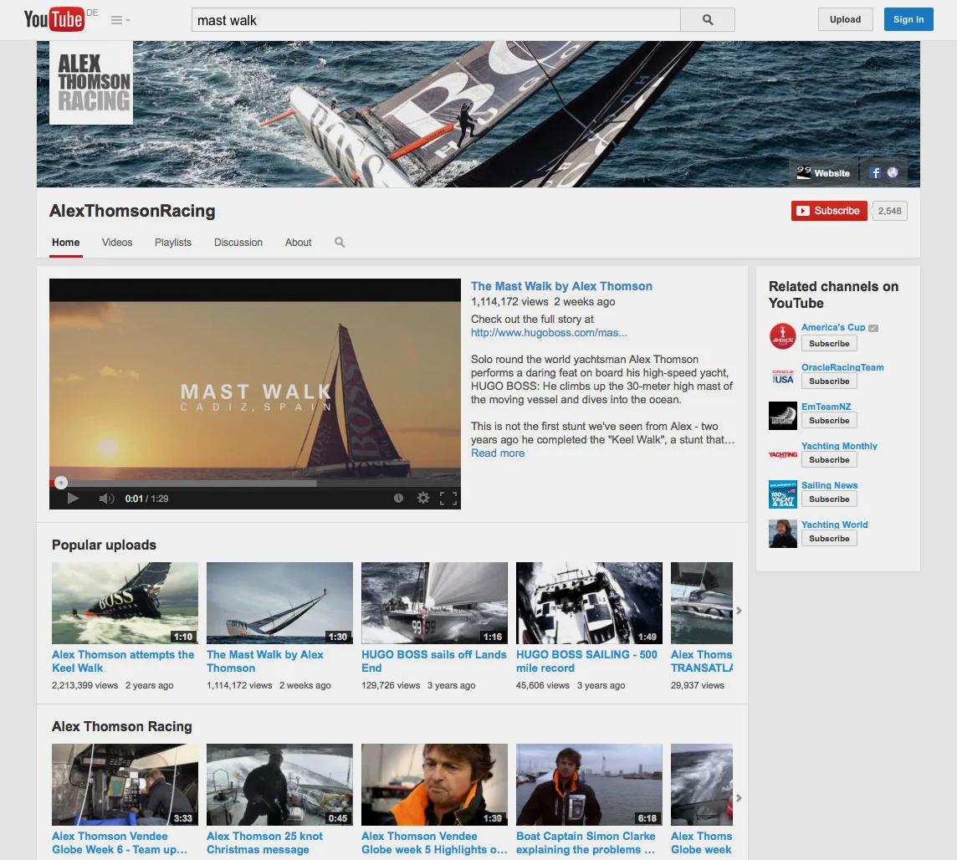
Task: Open the Yachting Monthly channel link
Action: 839,446
